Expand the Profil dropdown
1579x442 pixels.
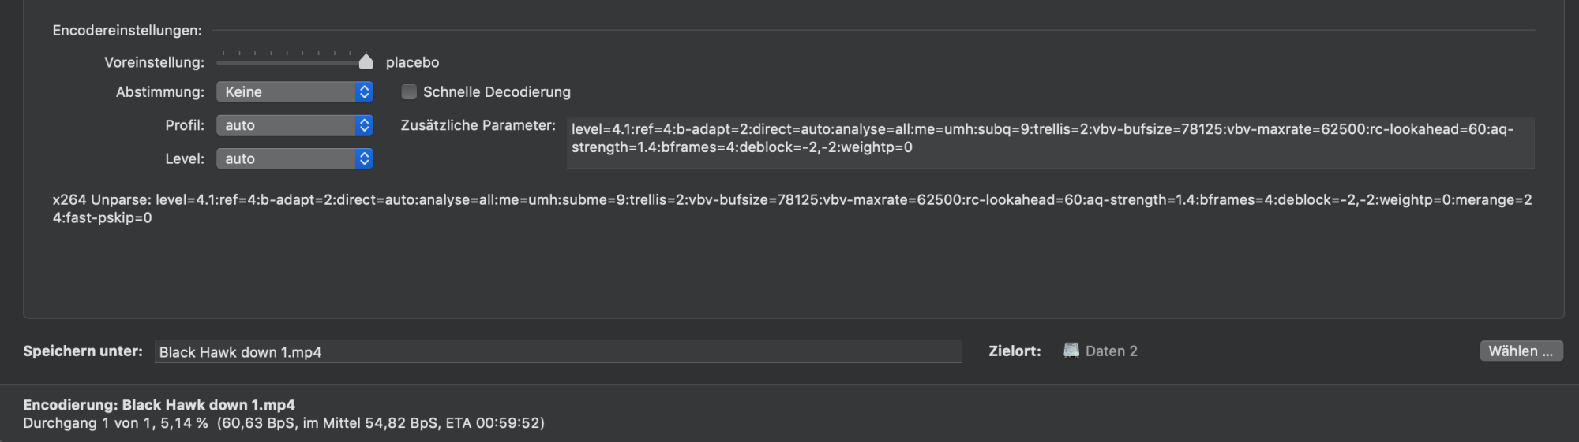point(294,125)
